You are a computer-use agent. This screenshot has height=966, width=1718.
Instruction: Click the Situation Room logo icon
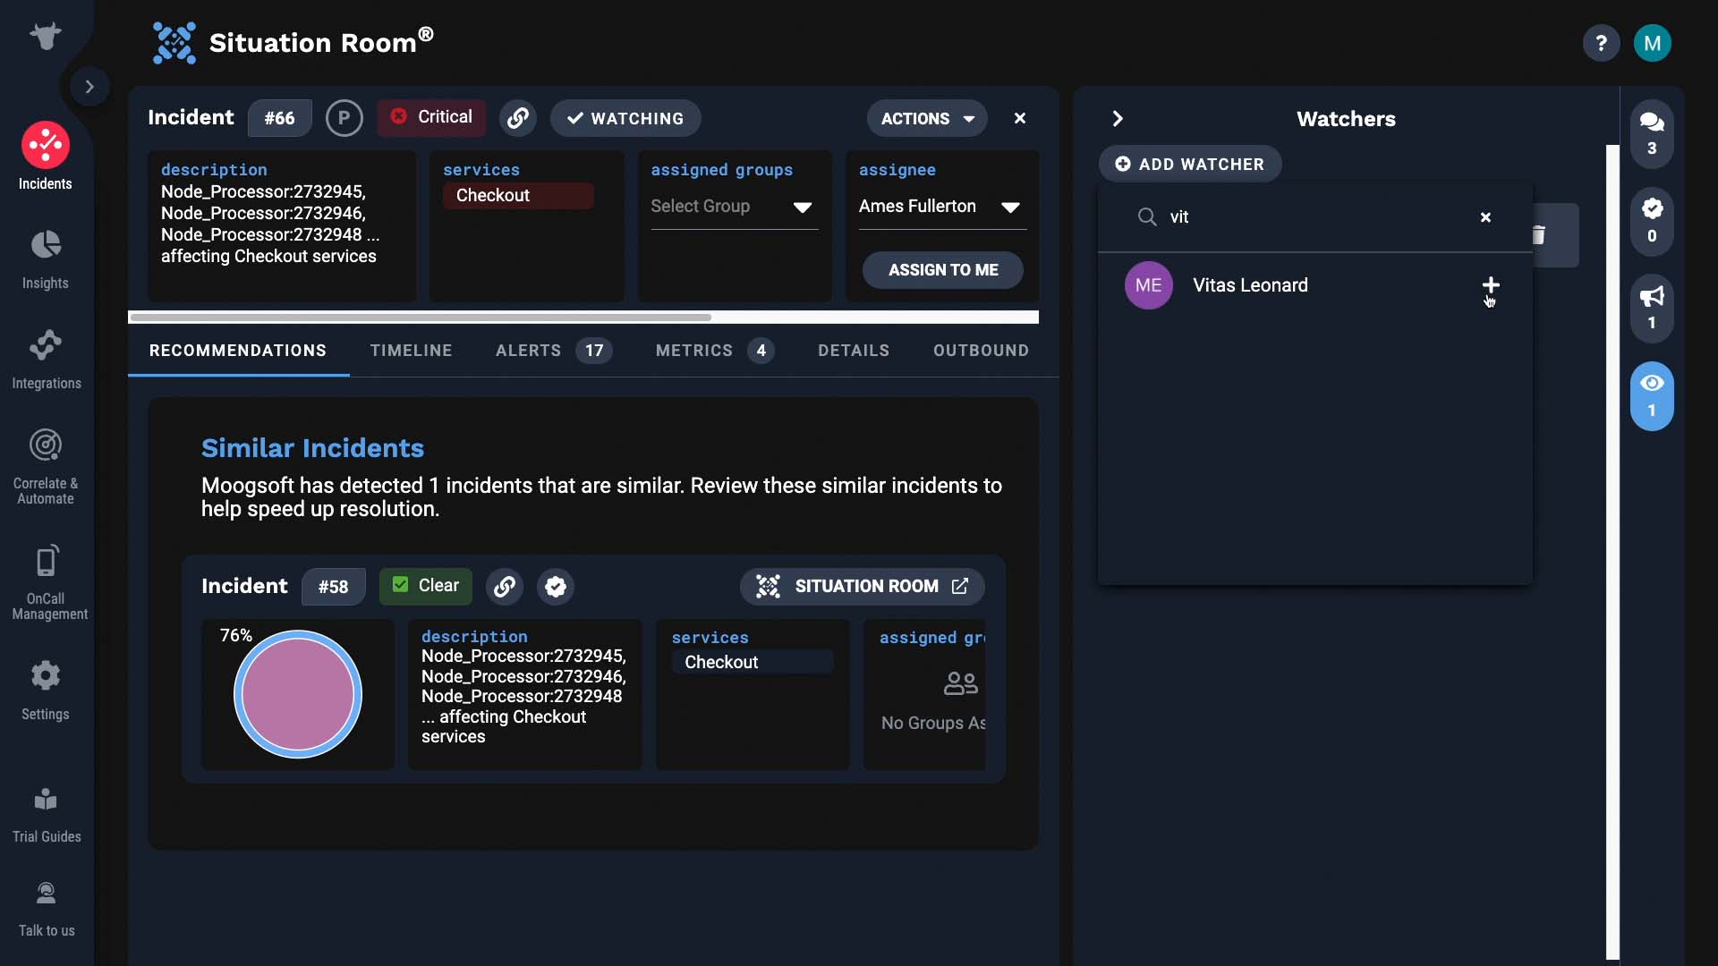coord(174,43)
